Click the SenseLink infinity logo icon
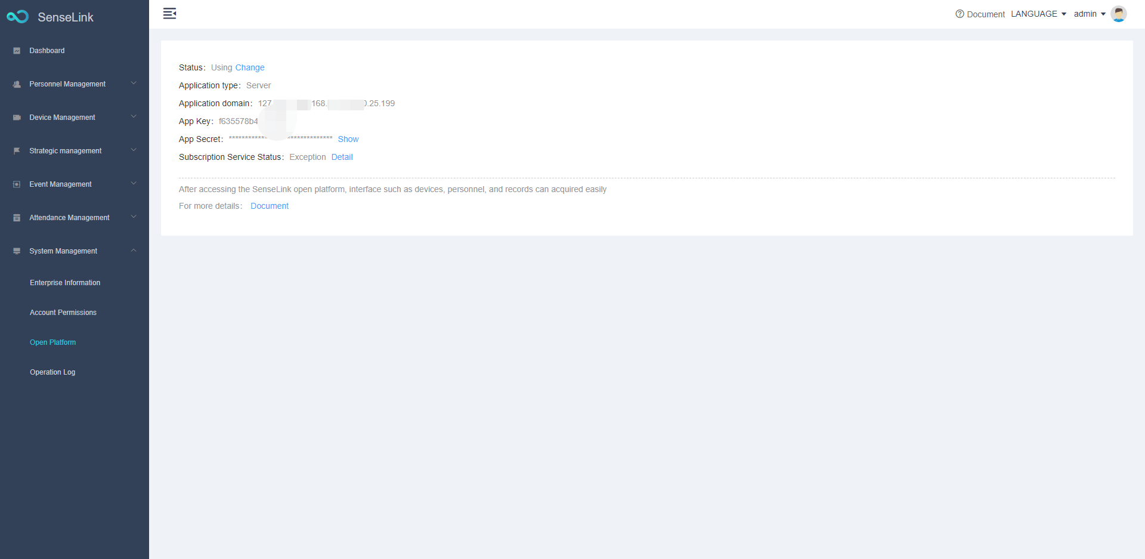1145x559 pixels. click(17, 17)
